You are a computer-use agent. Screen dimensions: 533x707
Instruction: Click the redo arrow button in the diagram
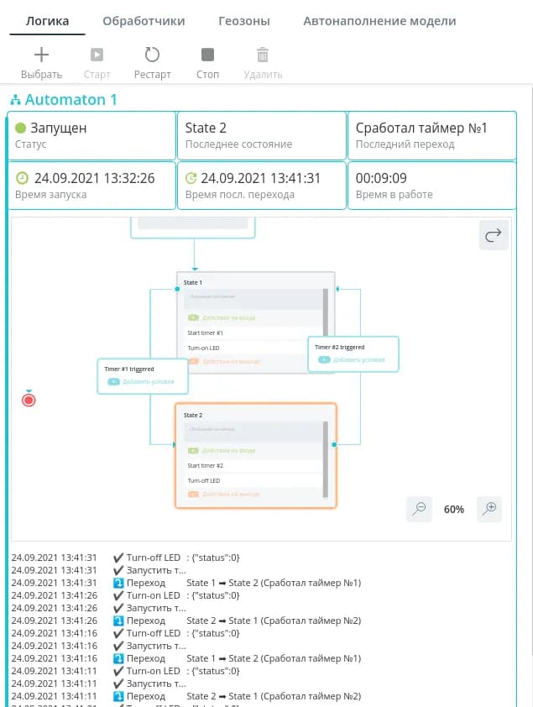coord(494,236)
